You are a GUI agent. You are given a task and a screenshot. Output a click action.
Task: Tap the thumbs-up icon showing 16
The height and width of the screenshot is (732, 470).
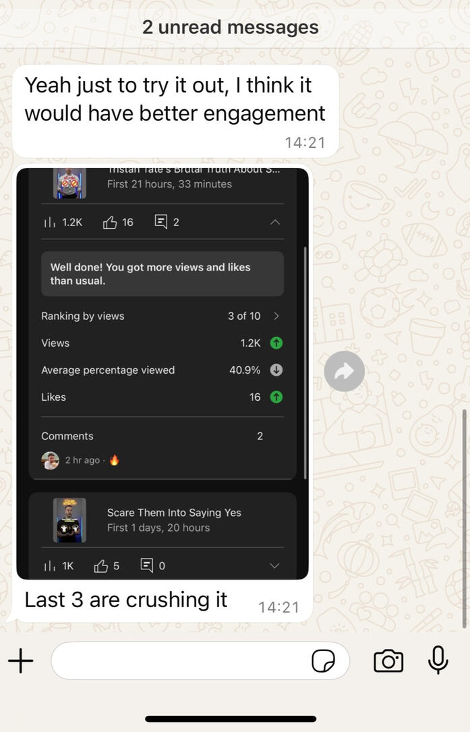tap(110, 222)
